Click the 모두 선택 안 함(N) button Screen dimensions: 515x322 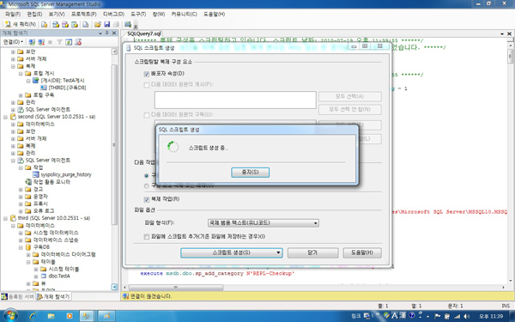tap(350, 109)
